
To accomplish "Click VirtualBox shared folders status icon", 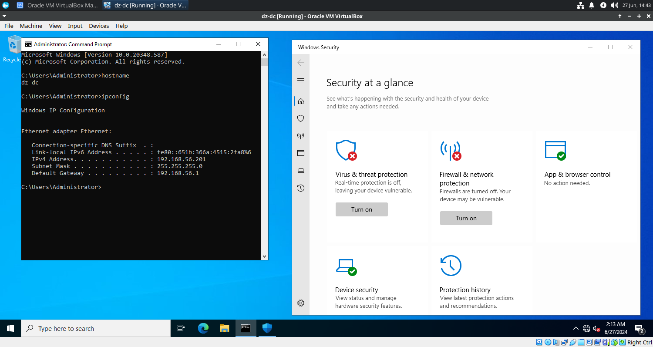I will pyautogui.click(x=581, y=342).
